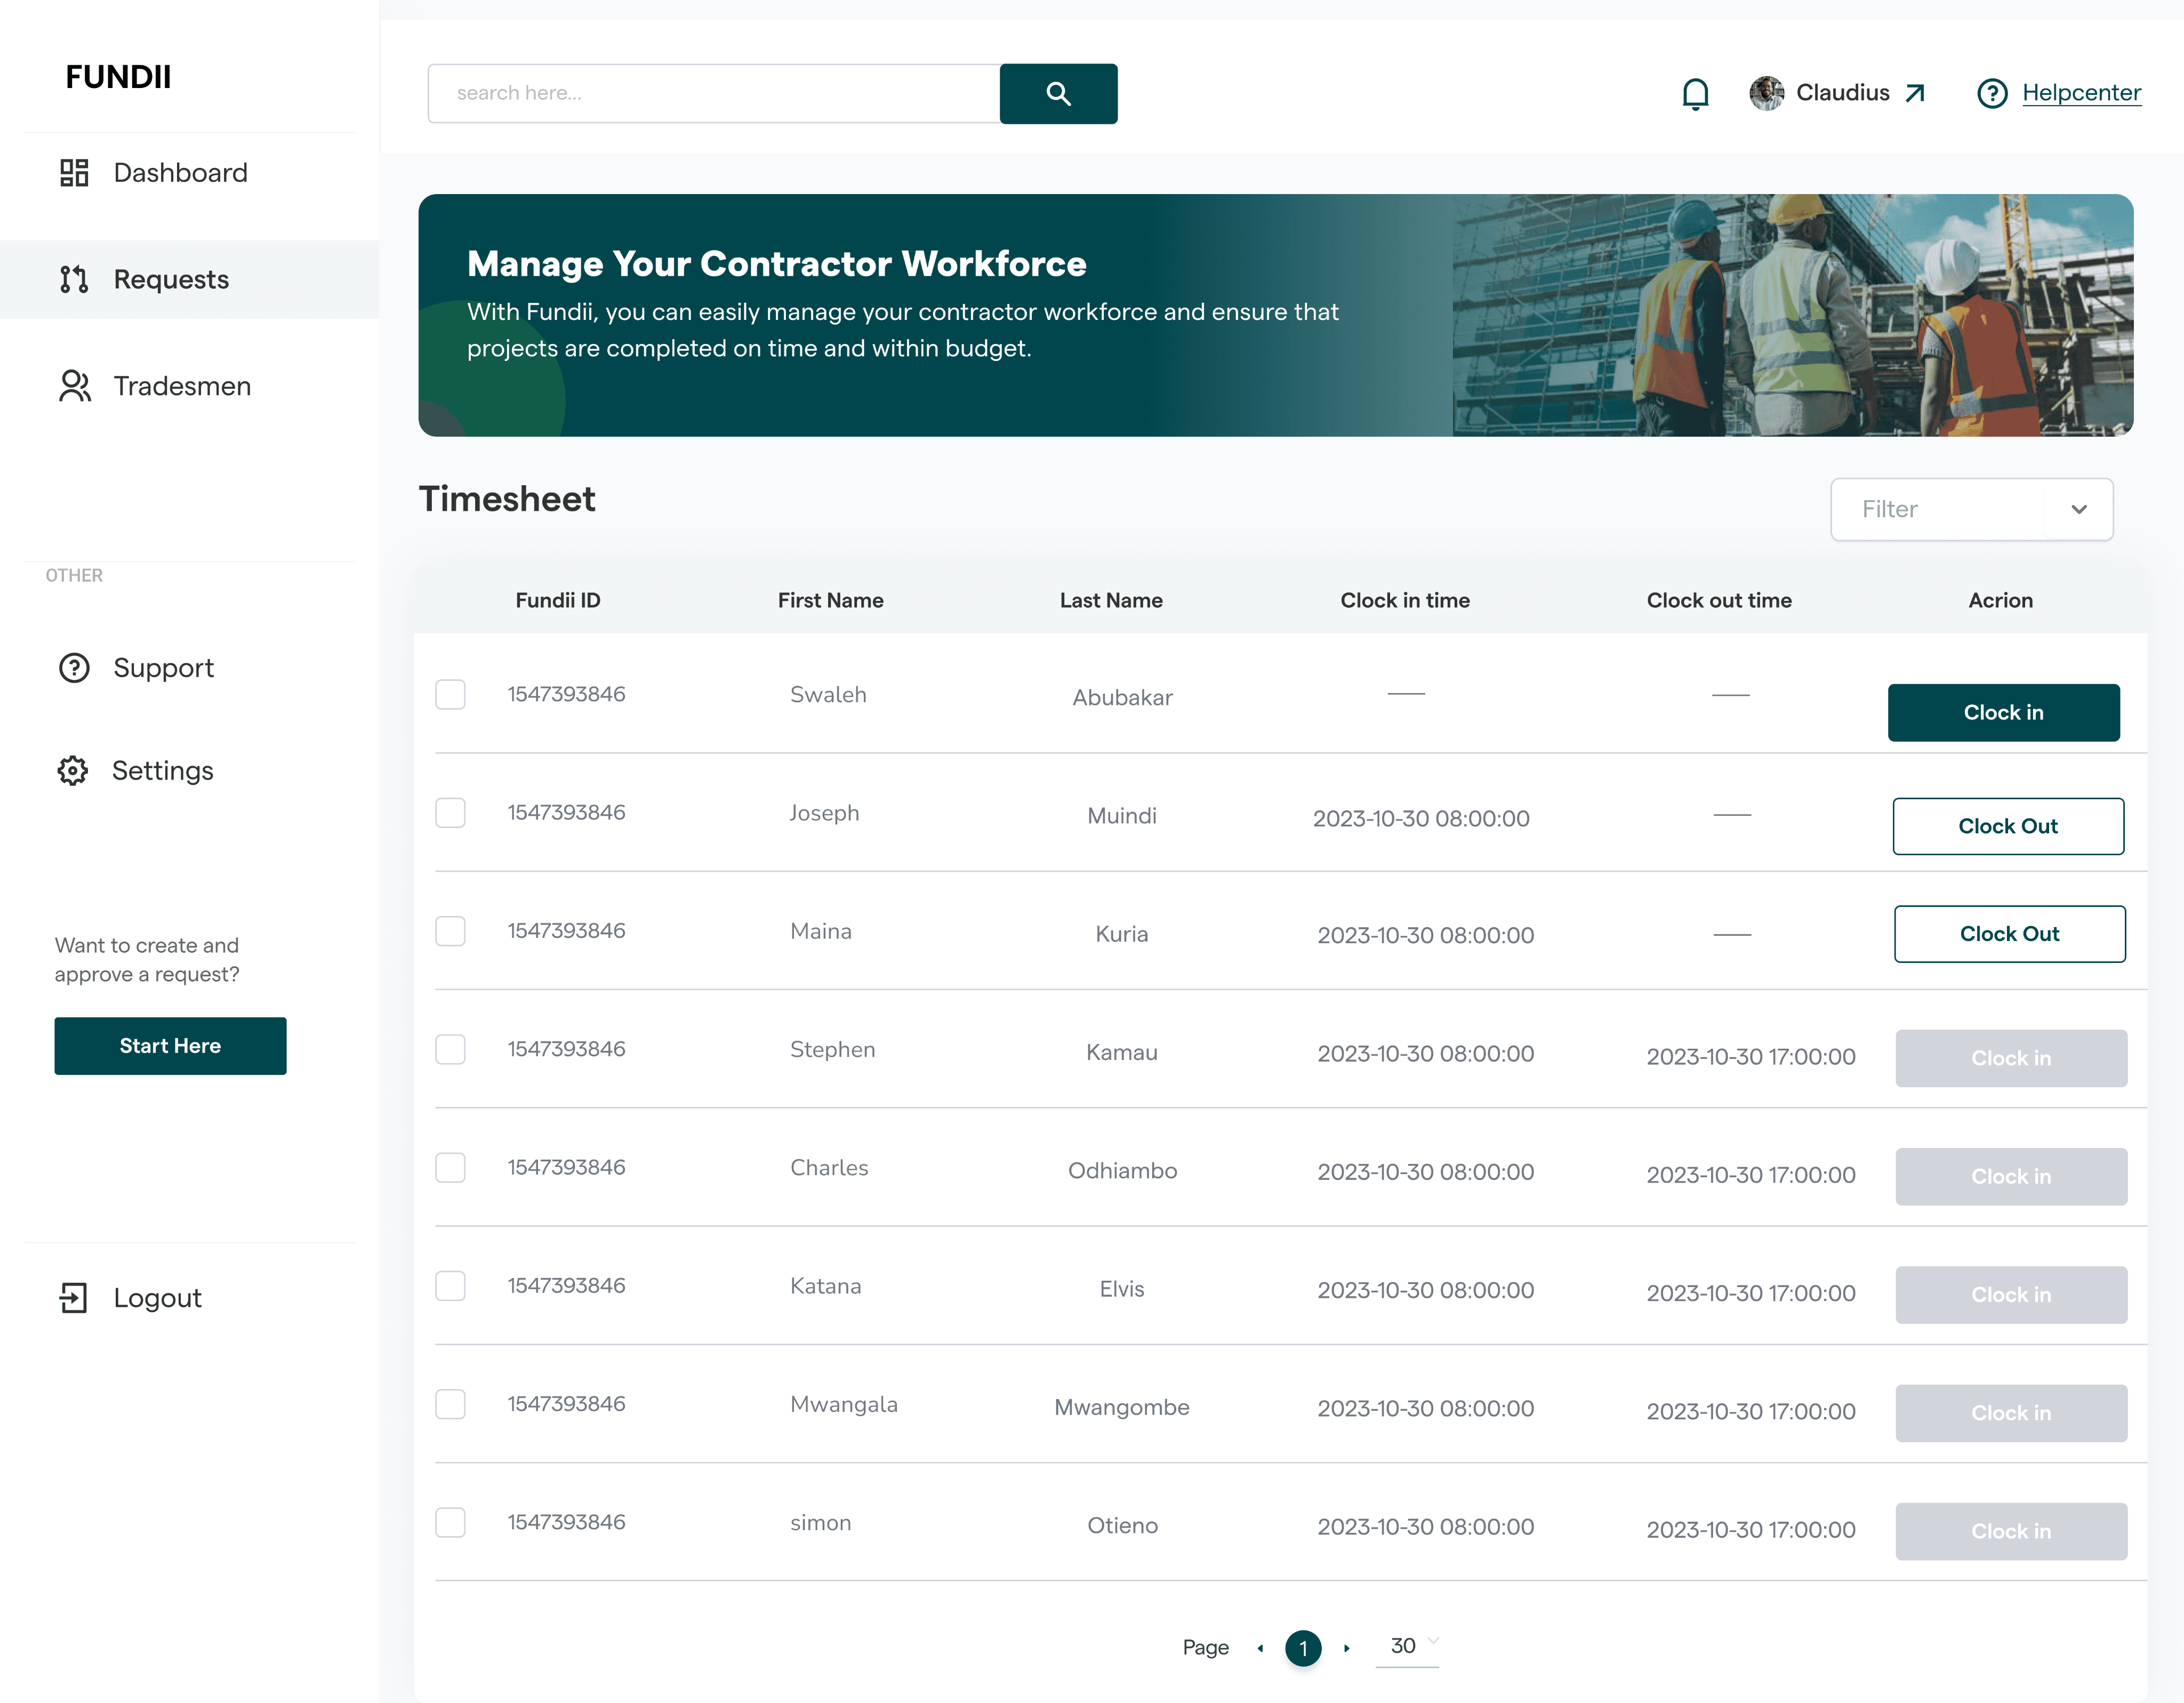Click disabled Clock in for Stephen Kamau
Screen dimensions: 2184x1703
tap(2011, 1058)
